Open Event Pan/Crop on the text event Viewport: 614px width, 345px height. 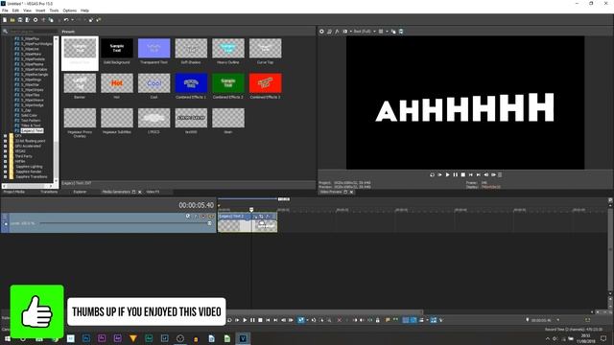click(x=261, y=217)
